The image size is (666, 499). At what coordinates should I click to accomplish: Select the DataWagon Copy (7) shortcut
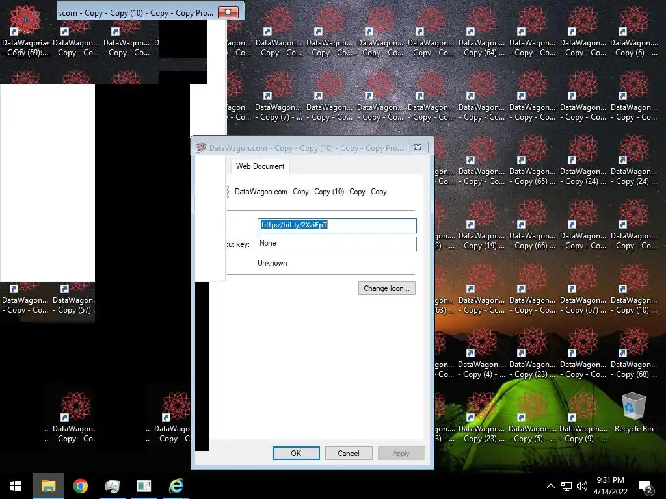[278, 96]
